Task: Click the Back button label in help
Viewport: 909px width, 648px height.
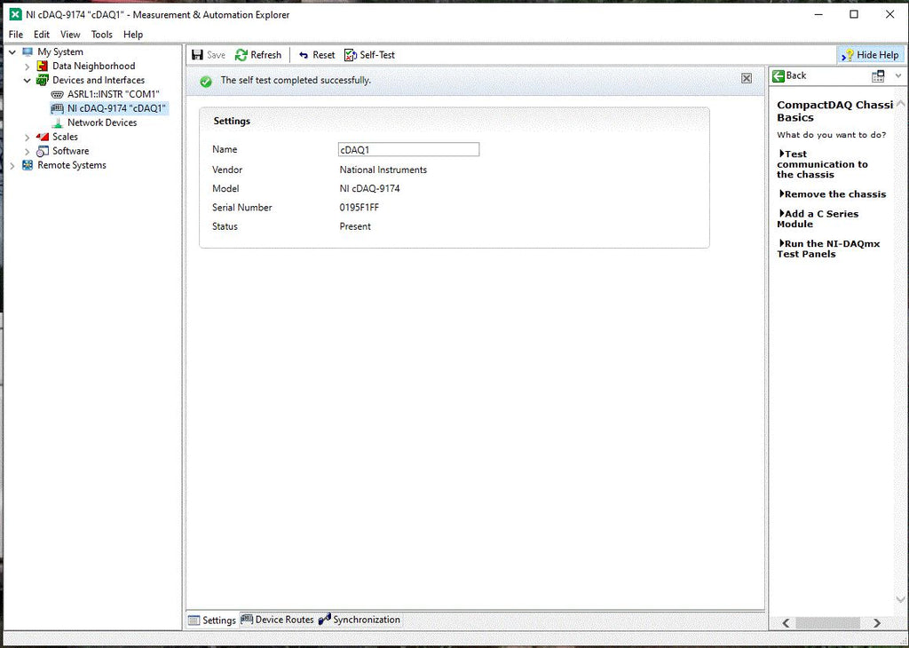Action: (x=796, y=75)
